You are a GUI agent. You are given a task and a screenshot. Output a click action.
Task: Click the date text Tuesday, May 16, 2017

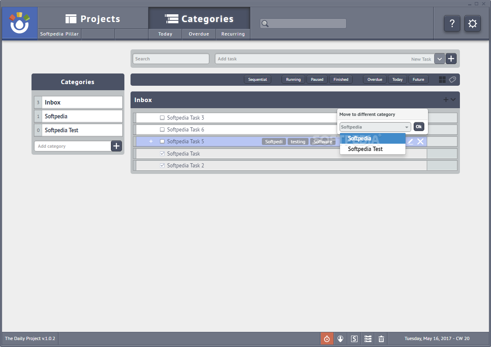click(429, 338)
